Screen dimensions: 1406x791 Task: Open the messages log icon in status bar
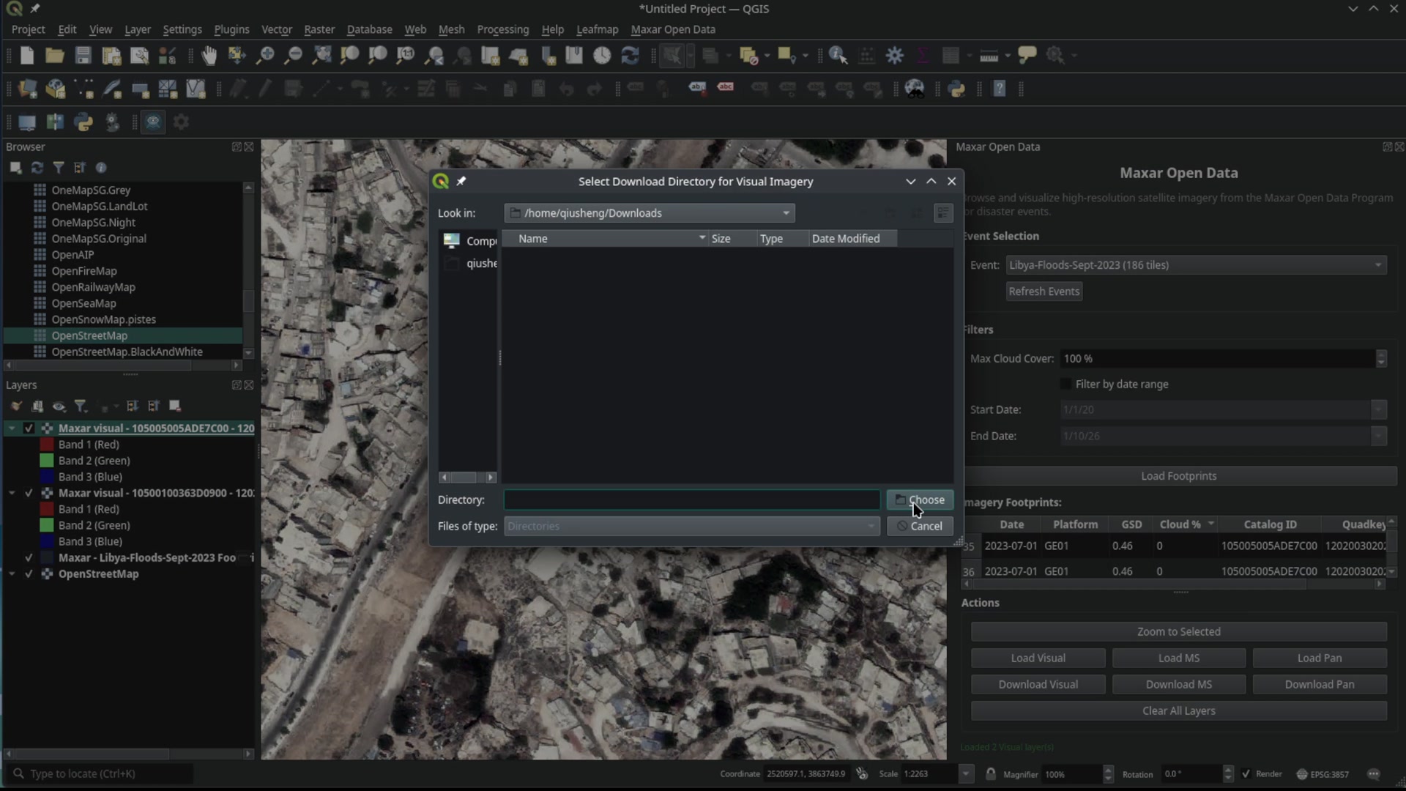click(1374, 774)
